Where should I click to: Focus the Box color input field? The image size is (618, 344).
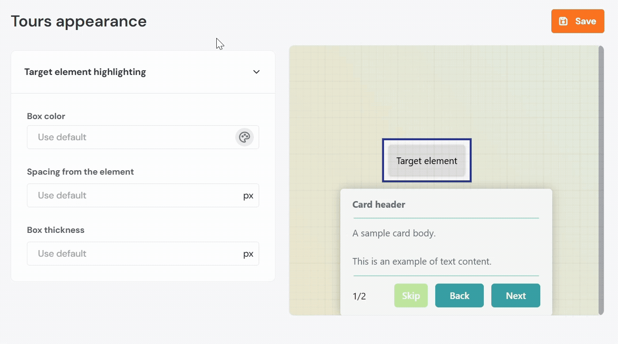point(130,137)
